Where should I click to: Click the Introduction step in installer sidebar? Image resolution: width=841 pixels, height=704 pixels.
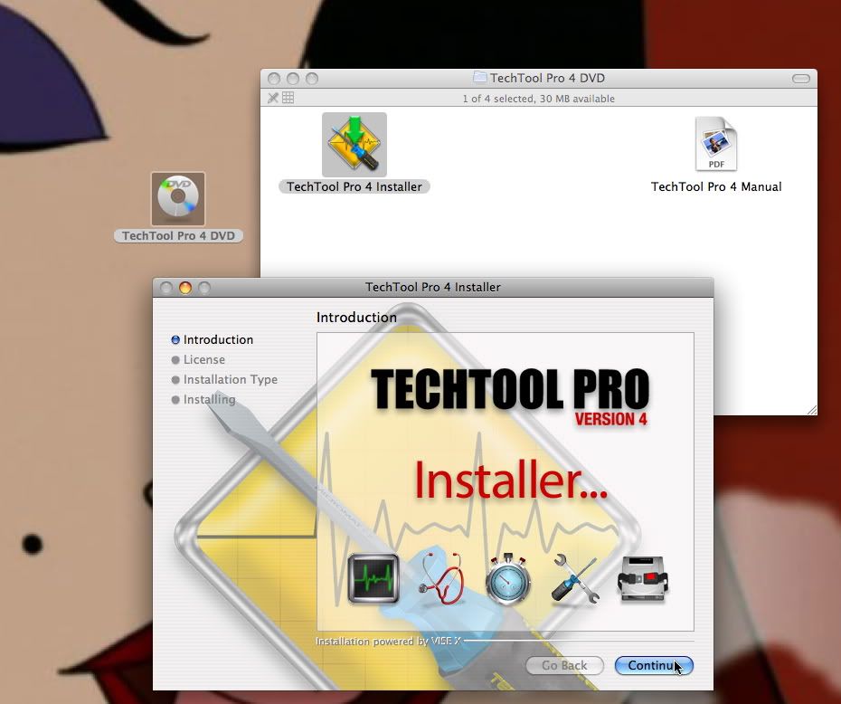point(213,339)
